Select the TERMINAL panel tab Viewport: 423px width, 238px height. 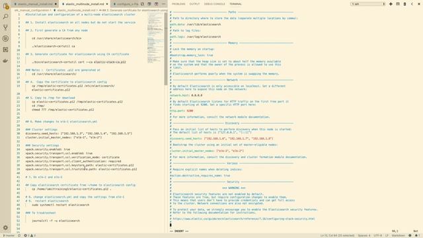(x=235, y=4)
